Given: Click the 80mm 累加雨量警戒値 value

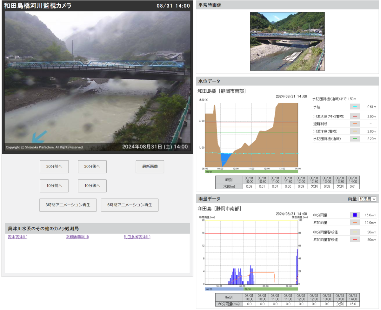Looking at the screenshot, I should tap(372, 240).
